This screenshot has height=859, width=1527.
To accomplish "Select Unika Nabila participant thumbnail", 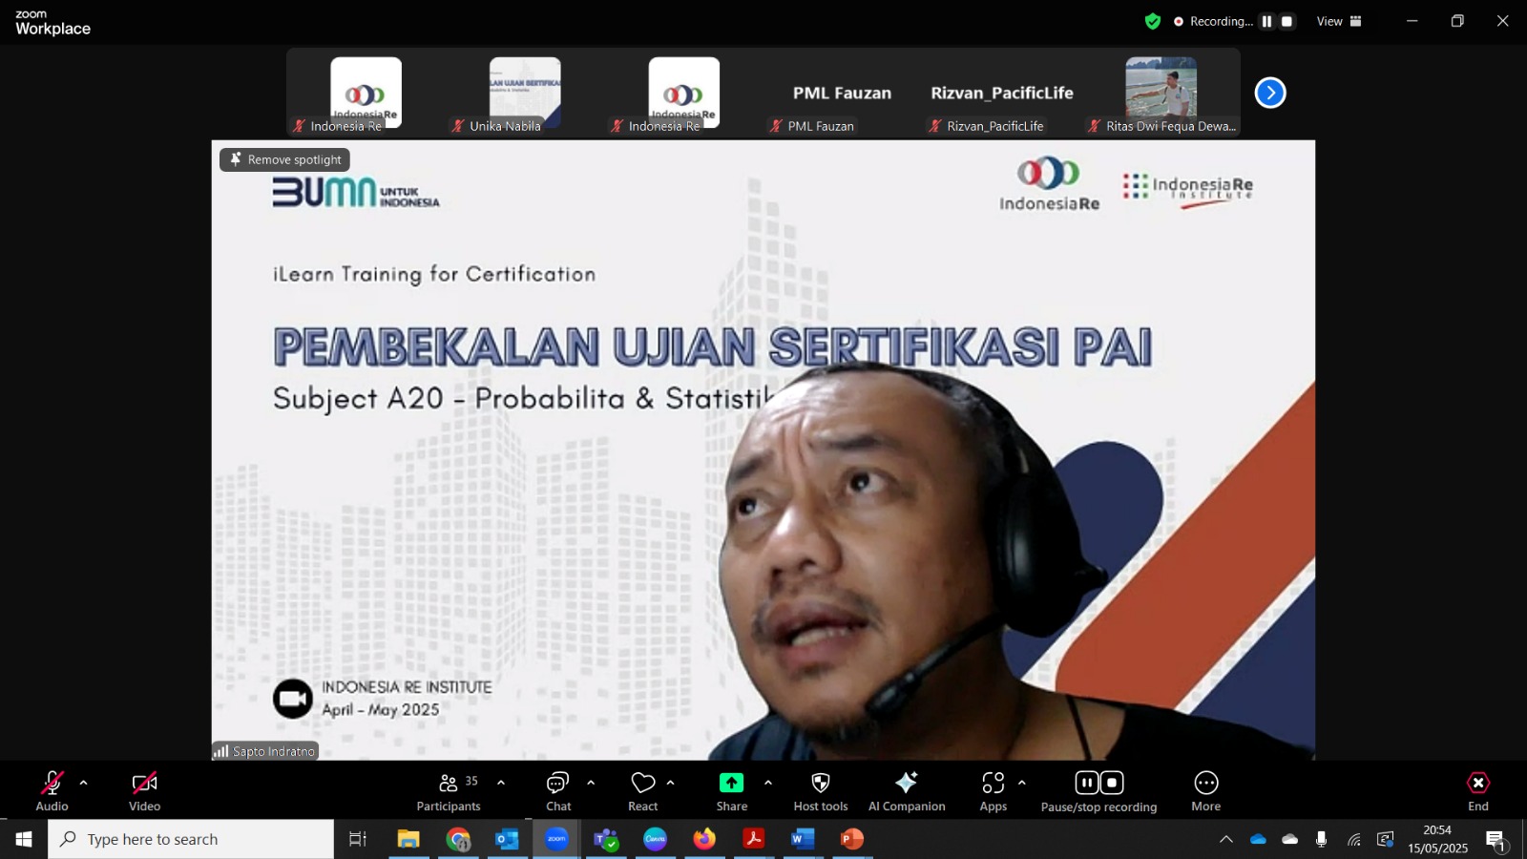I will click(x=525, y=93).
